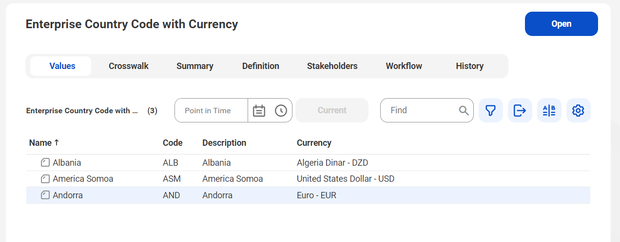Click Andorra in the Description column
Viewport: 620px width, 242px height.
217,195
